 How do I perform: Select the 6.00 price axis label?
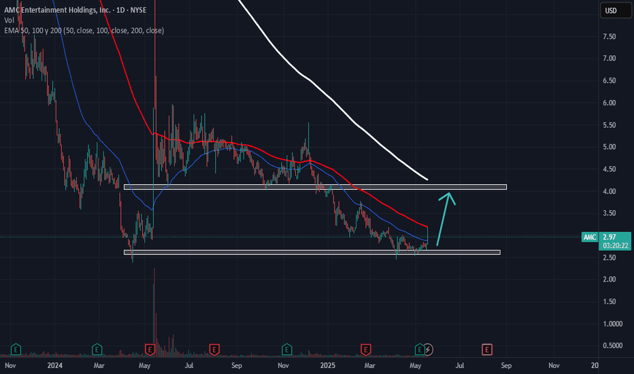[x=610, y=103]
